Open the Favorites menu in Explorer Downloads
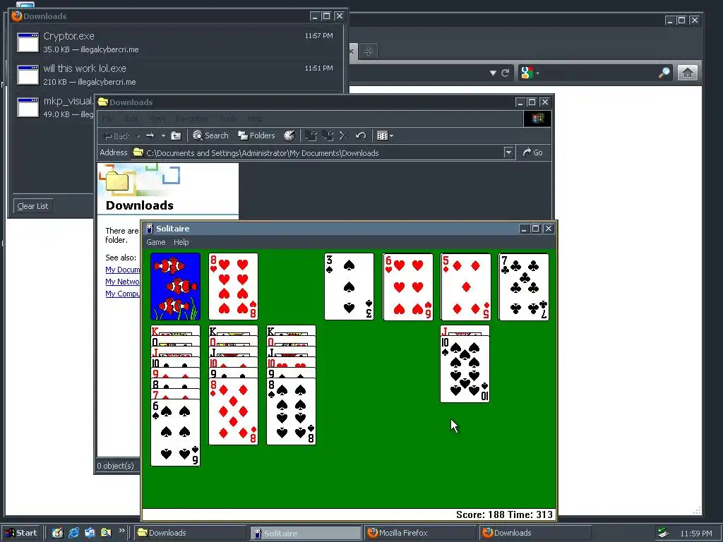Screen dimensions: 723x542 [191, 119]
